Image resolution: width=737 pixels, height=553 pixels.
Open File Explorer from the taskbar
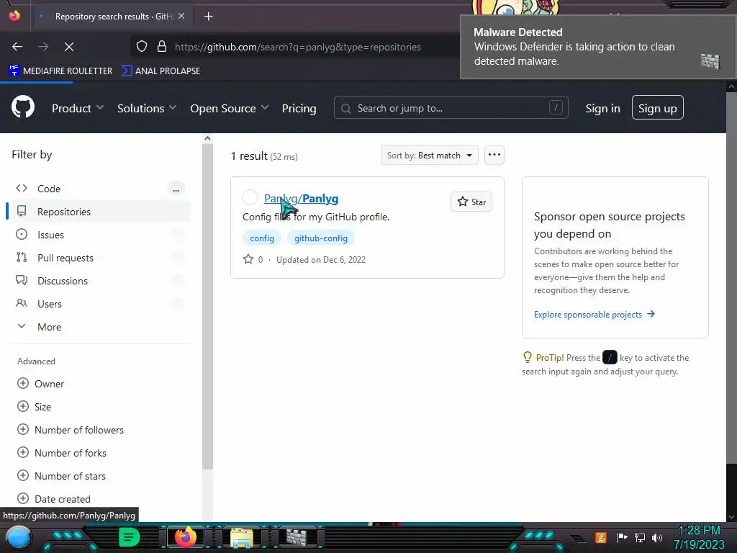coord(242,538)
